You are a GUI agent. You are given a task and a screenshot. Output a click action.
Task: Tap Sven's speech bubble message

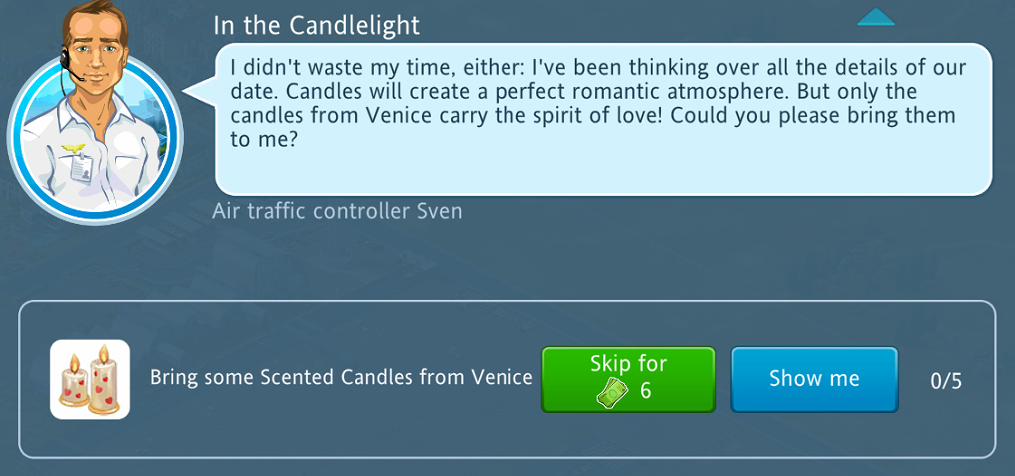tap(603, 119)
